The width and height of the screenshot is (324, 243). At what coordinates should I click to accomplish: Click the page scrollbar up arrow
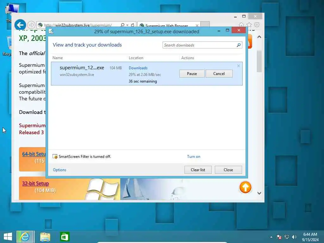click(x=259, y=37)
